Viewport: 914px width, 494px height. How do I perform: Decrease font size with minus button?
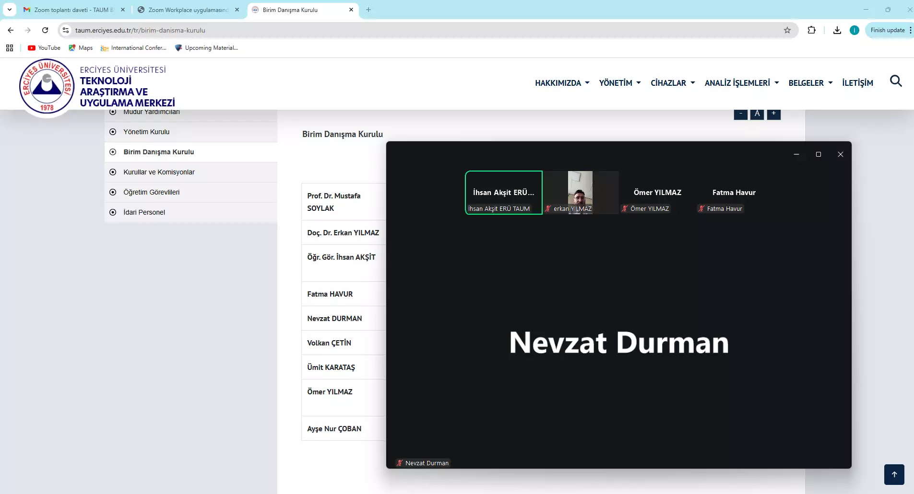(x=740, y=114)
